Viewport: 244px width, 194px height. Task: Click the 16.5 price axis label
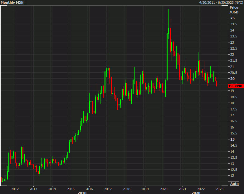(x=234, y=121)
